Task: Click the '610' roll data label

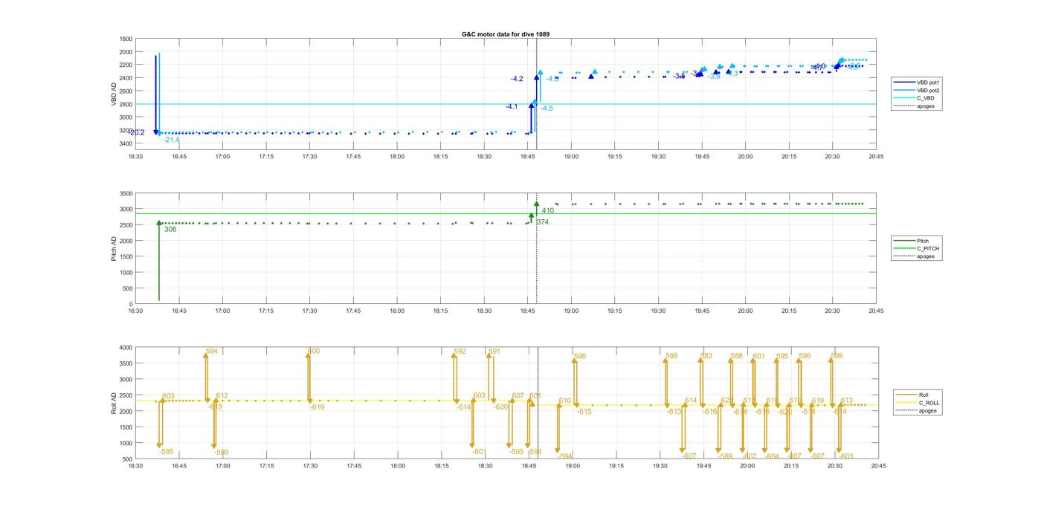Action: point(565,401)
